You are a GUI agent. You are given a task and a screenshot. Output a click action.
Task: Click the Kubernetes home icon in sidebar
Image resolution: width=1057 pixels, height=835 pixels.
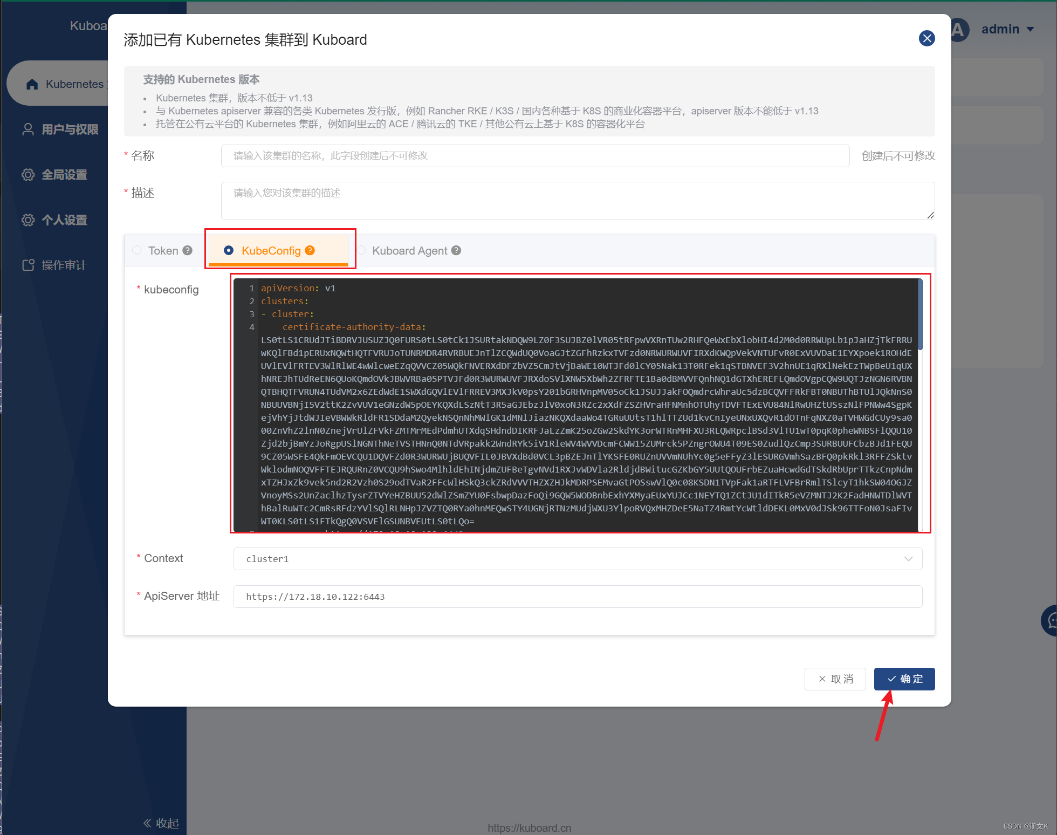click(x=32, y=84)
